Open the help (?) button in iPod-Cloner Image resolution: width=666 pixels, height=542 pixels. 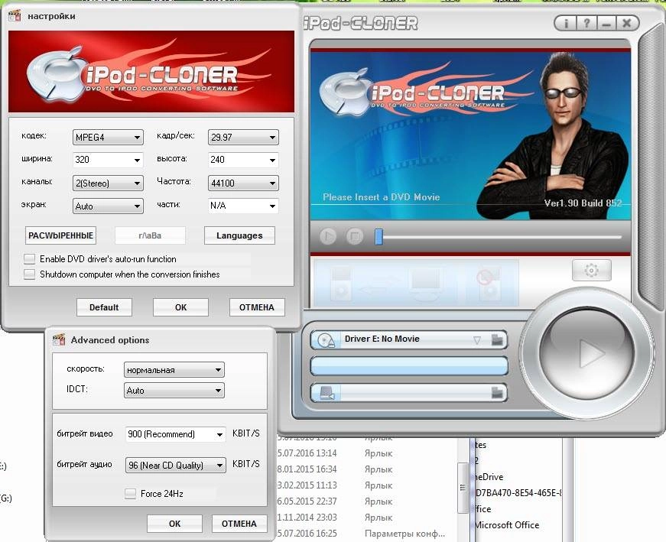pos(586,24)
